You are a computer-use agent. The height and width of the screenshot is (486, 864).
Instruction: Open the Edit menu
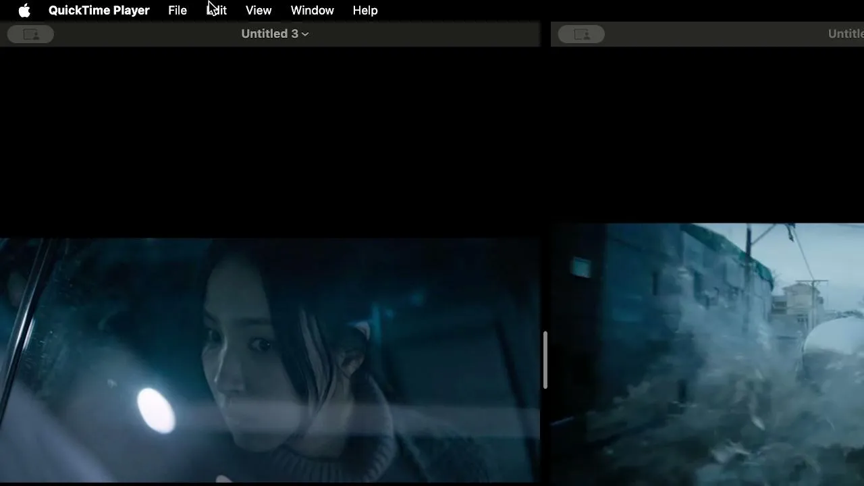point(217,11)
